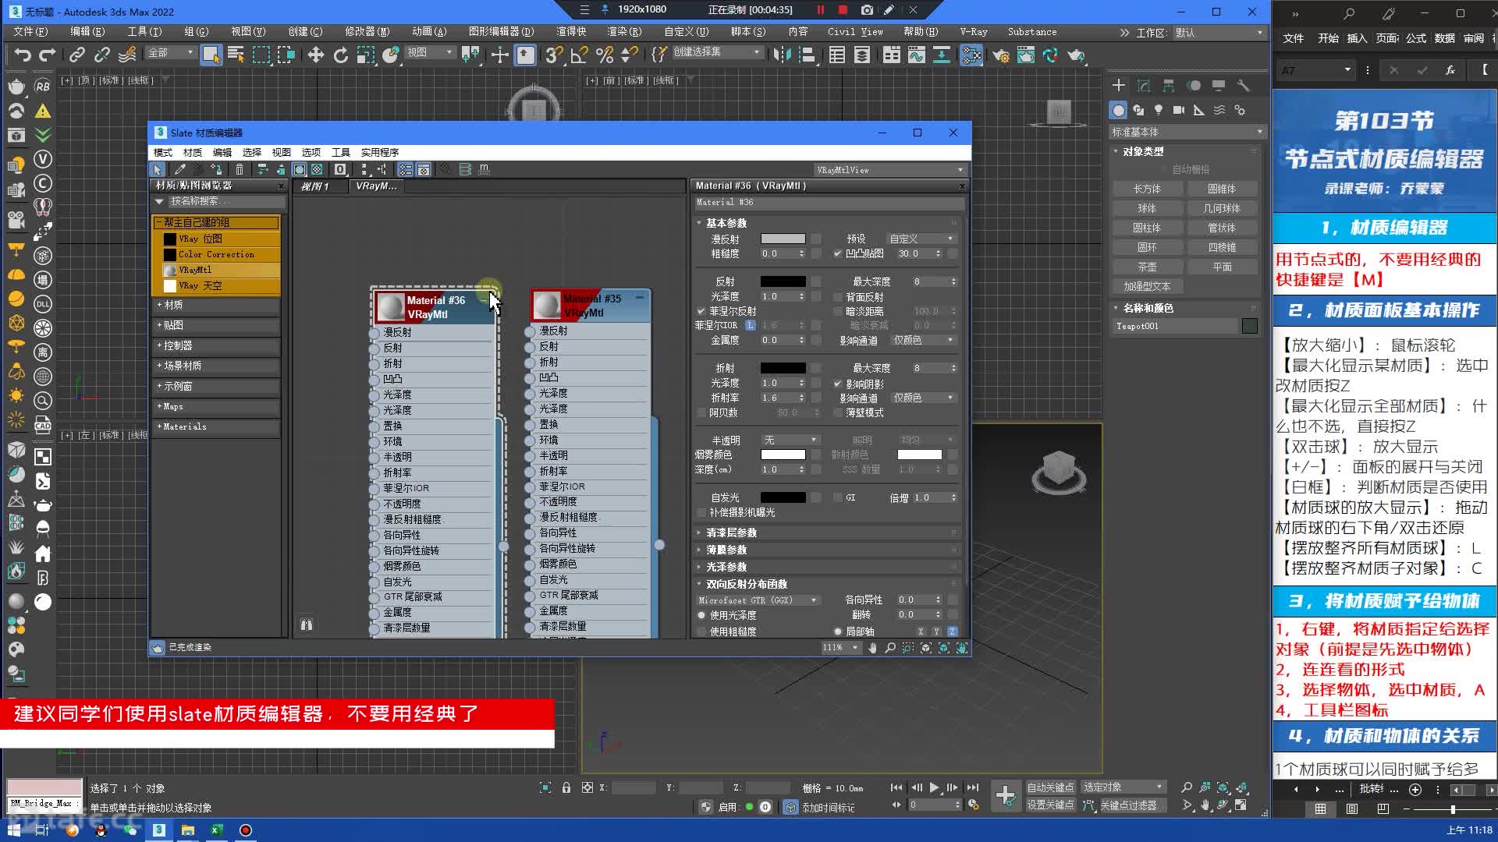Click the 长方体 primitive button
Image resolution: width=1498 pixels, height=842 pixels.
1146,189
